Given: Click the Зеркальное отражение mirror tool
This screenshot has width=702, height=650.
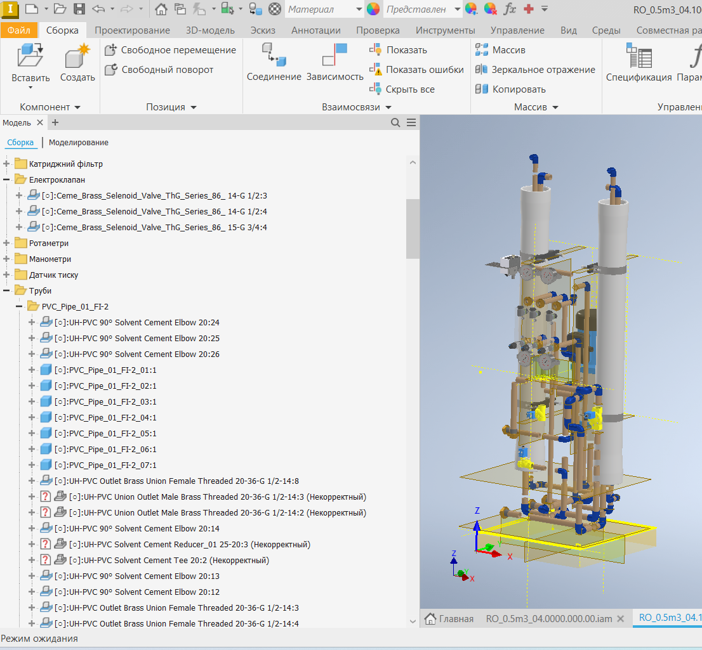Looking at the screenshot, I should click(543, 70).
